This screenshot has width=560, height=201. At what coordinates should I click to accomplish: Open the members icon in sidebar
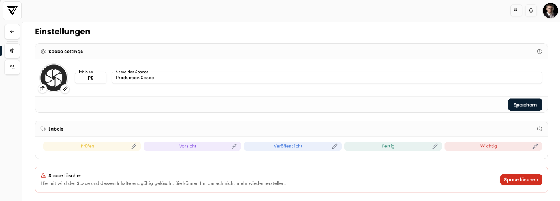(x=12, y=67)
